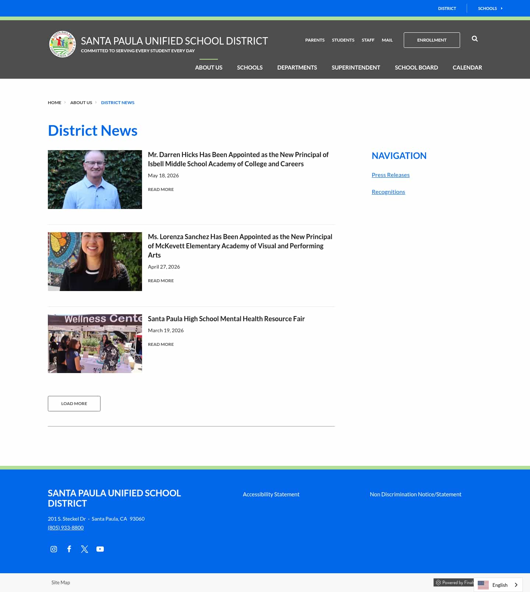Viewport: 530px width, 592px height.
Task: Open the Superintendent menu
Action: [356, 68]
